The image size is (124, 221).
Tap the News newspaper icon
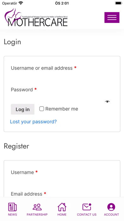coord(12,207)
